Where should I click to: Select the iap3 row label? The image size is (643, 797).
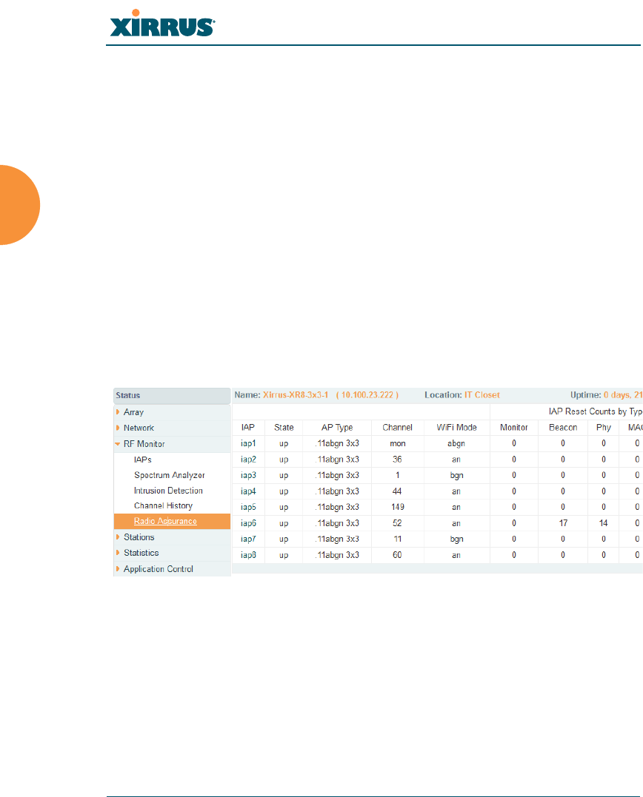(x=248, y=475)
